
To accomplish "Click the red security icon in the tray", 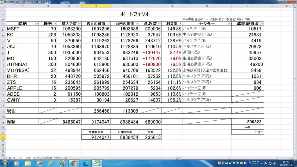I will pyautogui.click(x=219, y=163).
